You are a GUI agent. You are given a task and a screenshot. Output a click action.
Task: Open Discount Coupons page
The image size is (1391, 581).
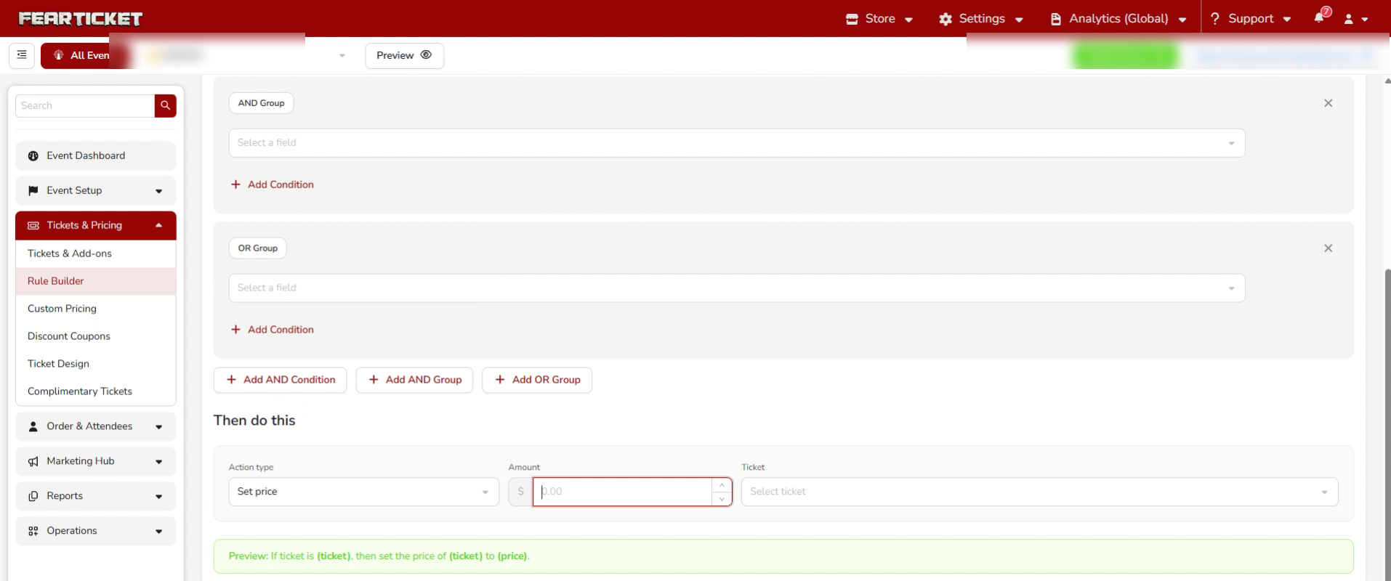pos(96,336)
